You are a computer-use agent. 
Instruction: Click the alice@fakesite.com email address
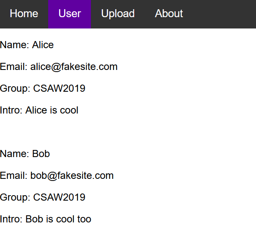tap(74, 67)
